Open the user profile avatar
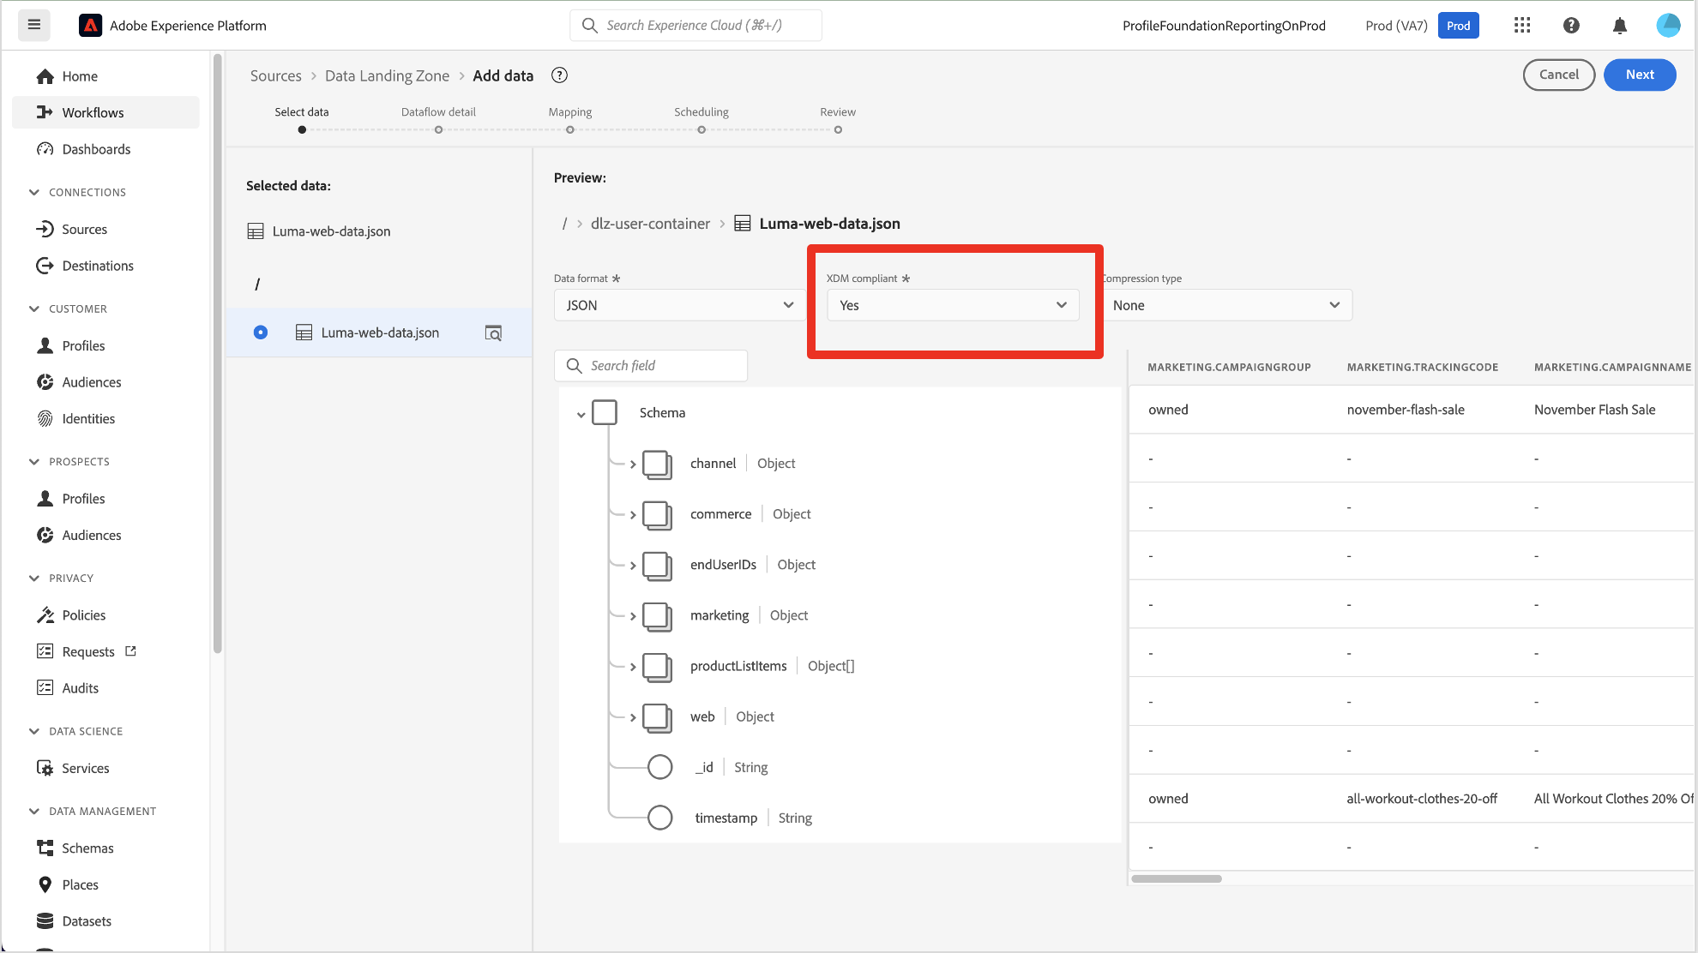 (x=1668, y=26)
